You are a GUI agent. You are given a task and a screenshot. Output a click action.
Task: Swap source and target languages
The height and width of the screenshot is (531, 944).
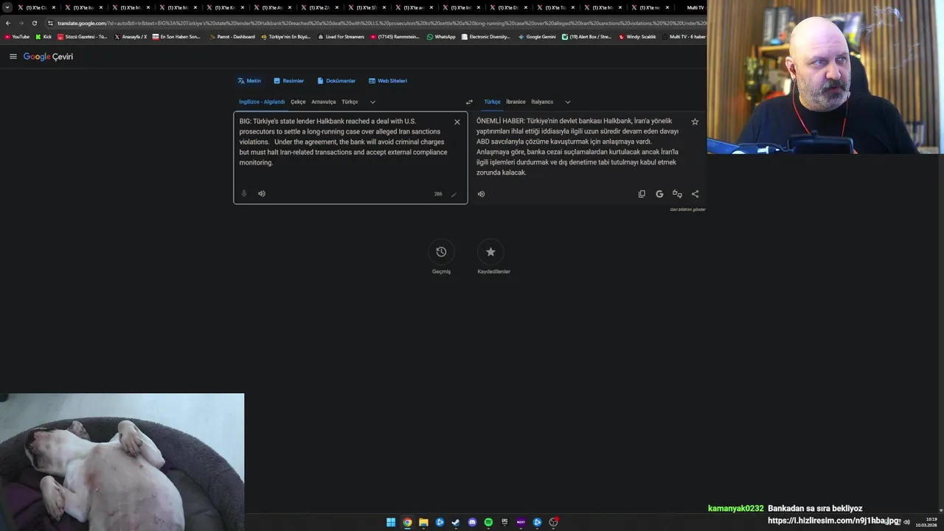[x=469, y=103]
